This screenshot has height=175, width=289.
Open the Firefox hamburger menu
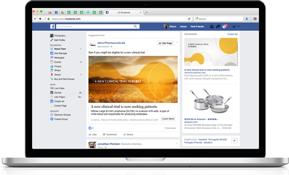click(x=255, y=19)
